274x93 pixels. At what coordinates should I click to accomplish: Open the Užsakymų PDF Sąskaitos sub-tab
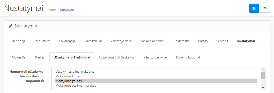click(117, 57)
